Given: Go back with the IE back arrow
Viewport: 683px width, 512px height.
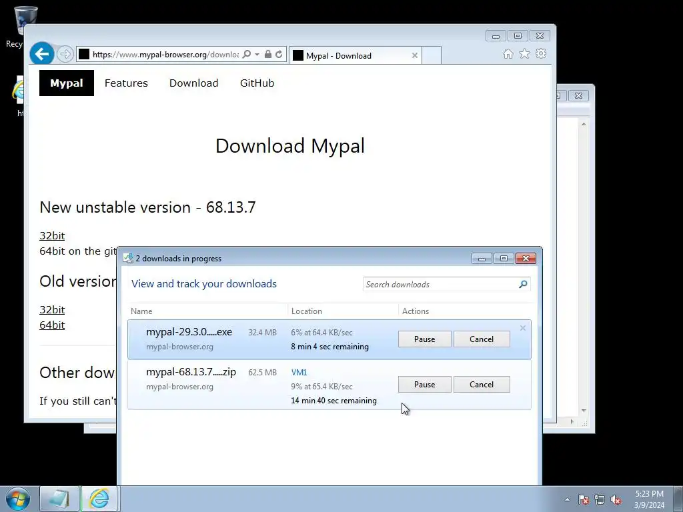Looking at the screenshot, I should click(42, 54).
